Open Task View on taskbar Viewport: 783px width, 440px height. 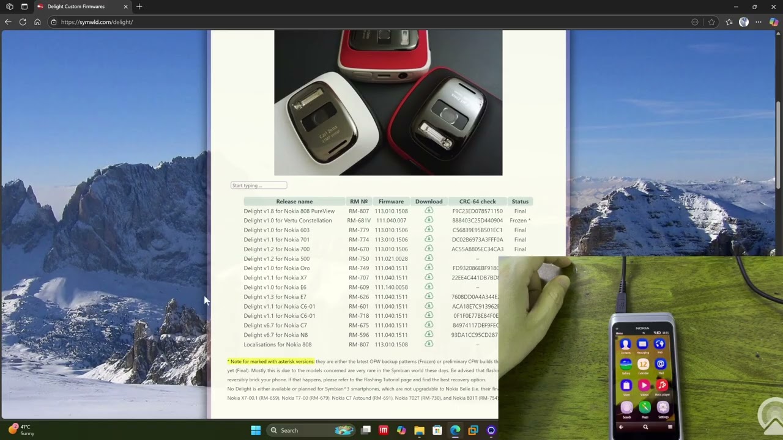pyautogui.click(x=366, y=430)
